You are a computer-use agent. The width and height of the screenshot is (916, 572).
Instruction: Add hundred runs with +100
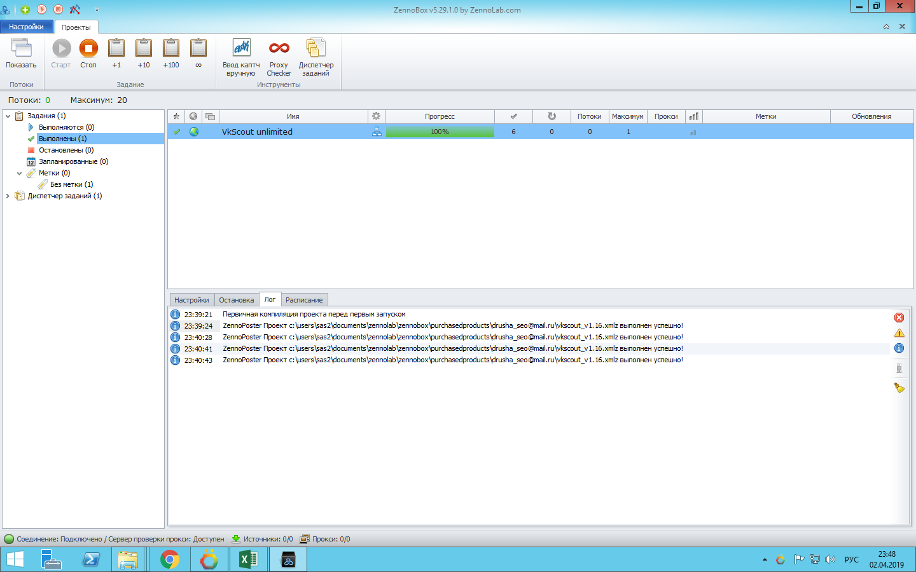coord(171,53)
